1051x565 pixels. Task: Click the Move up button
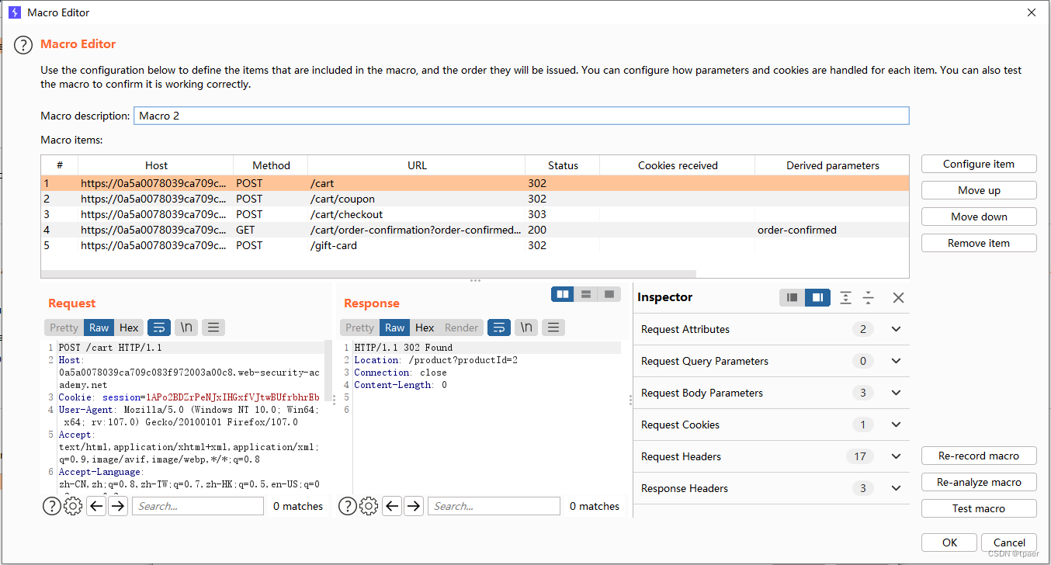pyautogui.click(x=979, y=190)
